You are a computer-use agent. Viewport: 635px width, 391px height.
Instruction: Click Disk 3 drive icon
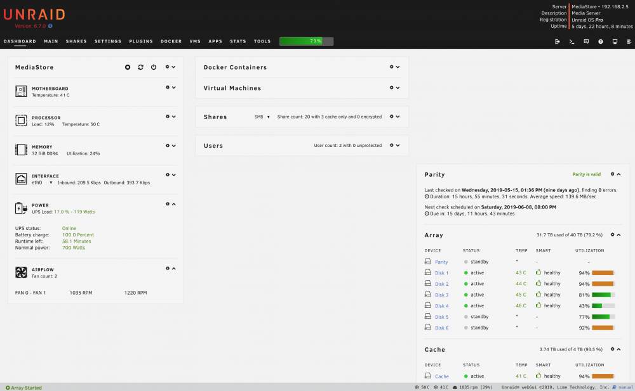click(x=427, y=295)
